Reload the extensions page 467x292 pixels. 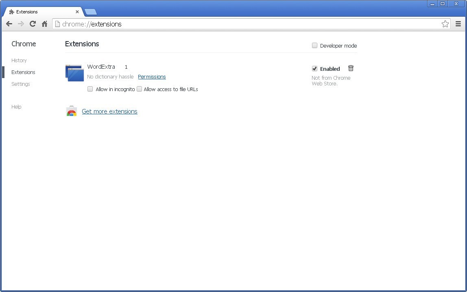coord(33,24)
